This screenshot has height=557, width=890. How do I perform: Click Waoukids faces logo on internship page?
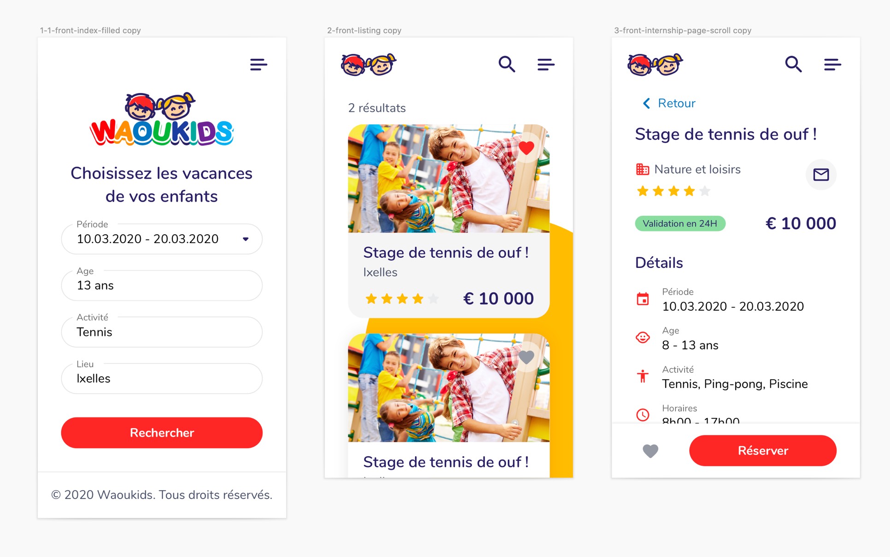pos(655,65)
